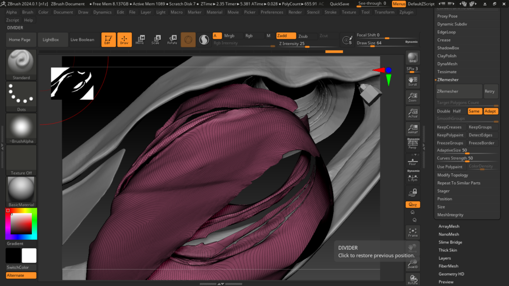Click the BPR render icon
The image size is (509, 286).
click(413, 58)
